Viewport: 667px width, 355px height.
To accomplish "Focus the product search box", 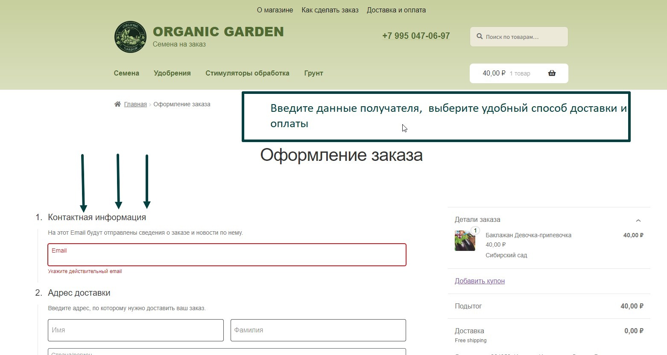I will tap(524, 37).
